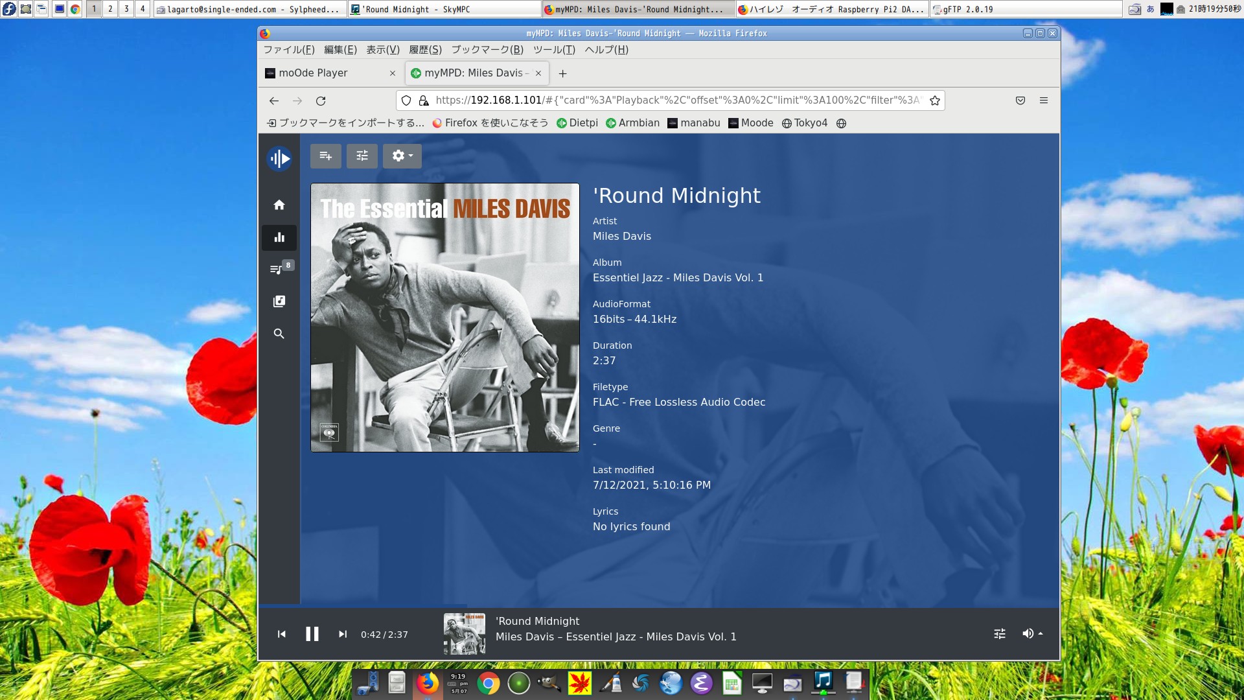Skip to the next track

point(343,634)
